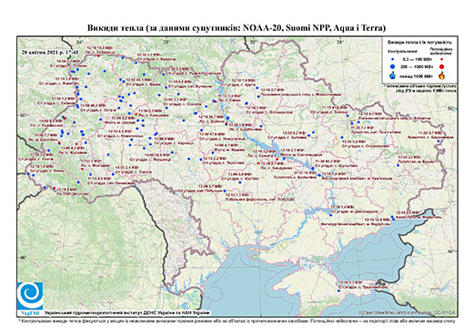Click the institute name text beside logo
Viewport: 473px width, 334px height.
(x=127, y=312)
